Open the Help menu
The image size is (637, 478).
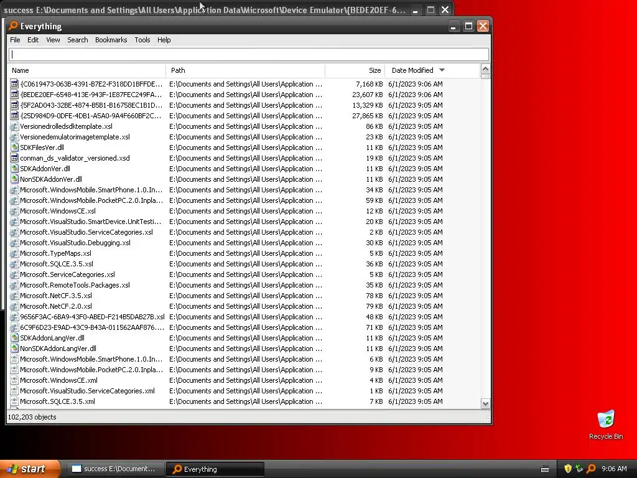tap(164, 40)
